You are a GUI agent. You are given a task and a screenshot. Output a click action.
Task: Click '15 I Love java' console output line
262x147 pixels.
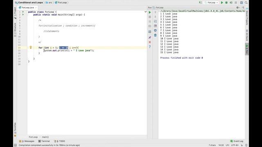tap(169, 52)
